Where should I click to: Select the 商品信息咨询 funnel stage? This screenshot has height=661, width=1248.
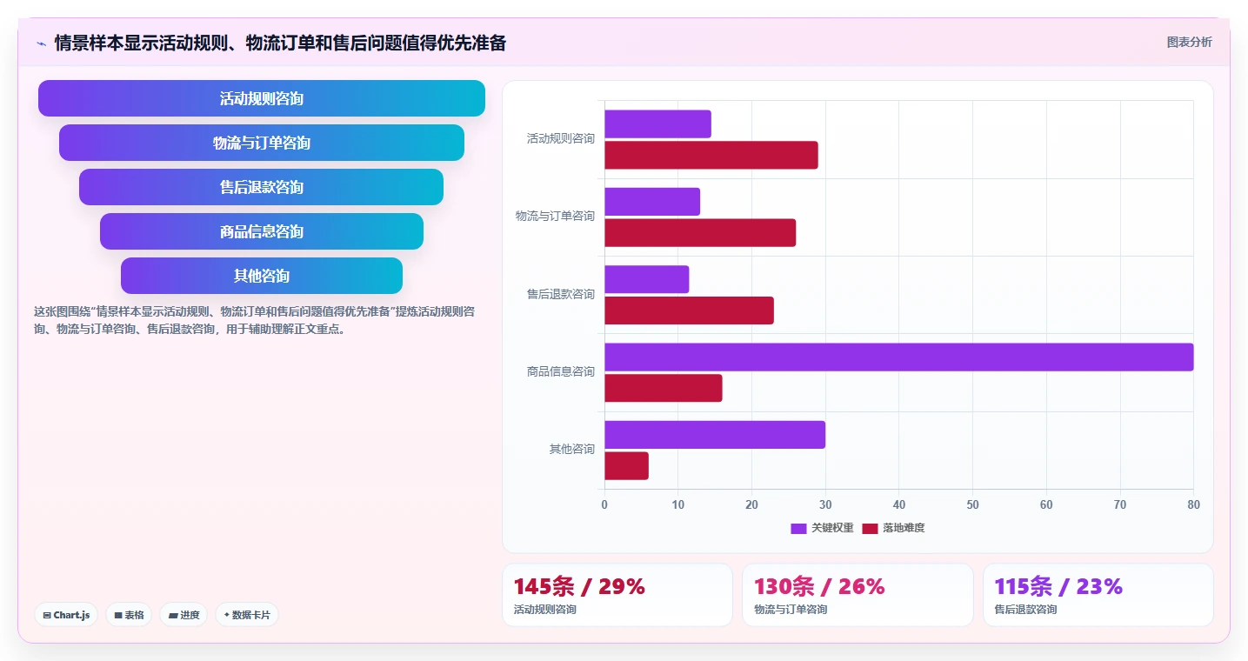click(262, 231)
